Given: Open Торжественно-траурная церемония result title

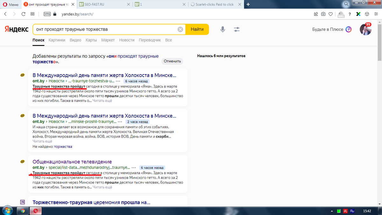Looking at the screenshot, I should coord(91,202).
